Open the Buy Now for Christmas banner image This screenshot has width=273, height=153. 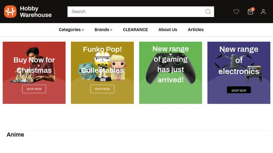pyautogui.click(x=34, y=73)
